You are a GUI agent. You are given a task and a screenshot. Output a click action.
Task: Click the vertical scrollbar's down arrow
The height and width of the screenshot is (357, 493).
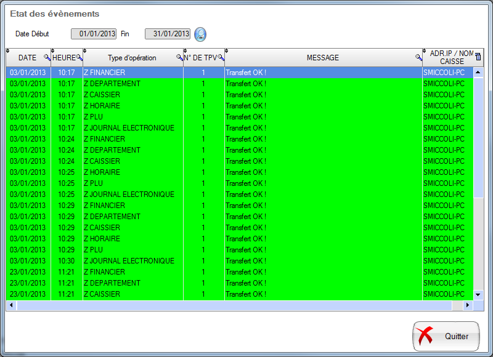[478, 294]
